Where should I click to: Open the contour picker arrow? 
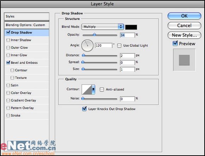(x=93, y=89)
